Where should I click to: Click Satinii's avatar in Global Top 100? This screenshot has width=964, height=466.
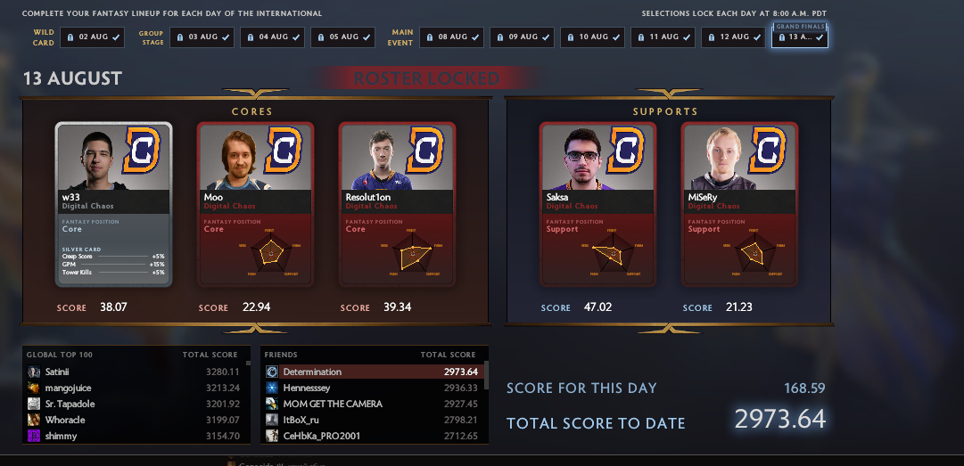[34, 372]
